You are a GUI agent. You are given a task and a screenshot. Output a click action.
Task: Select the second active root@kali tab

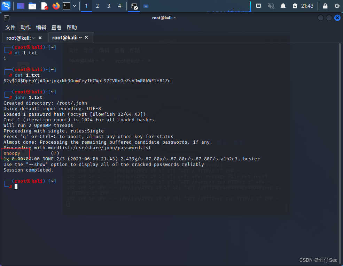(x=67, y=38)
